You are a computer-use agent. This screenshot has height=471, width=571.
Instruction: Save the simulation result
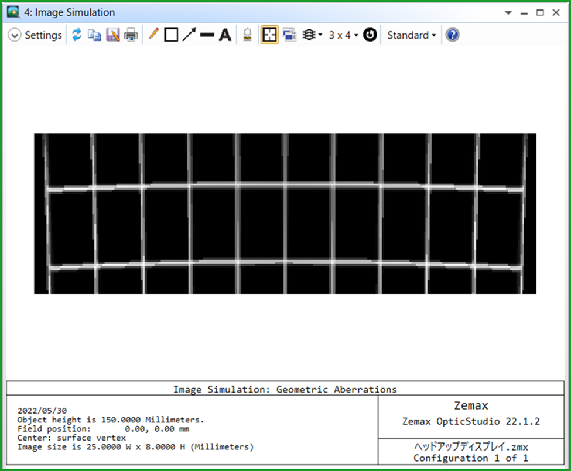(112, 35)
